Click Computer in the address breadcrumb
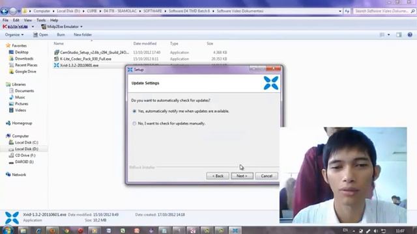Image resolution: width=417 pixels, height=234 pixels. coord(42,11)
